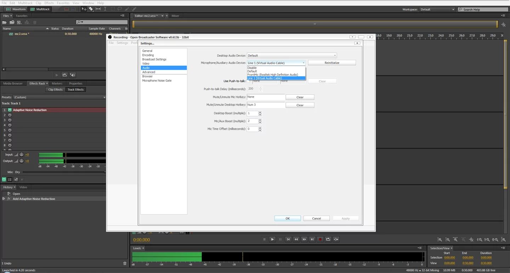Image resolution: width=510 pixels, height=273 pixels.
Task: Click Cancel in the Settings dialog
Action: point(317,219)
